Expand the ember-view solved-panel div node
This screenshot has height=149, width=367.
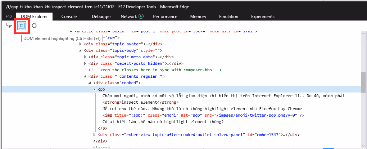point(95,135)
